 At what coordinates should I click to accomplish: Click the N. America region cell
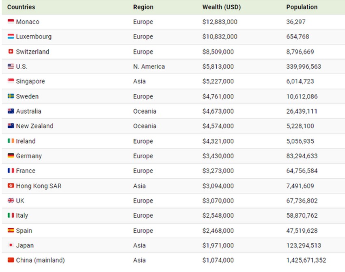tap(149, 67)
